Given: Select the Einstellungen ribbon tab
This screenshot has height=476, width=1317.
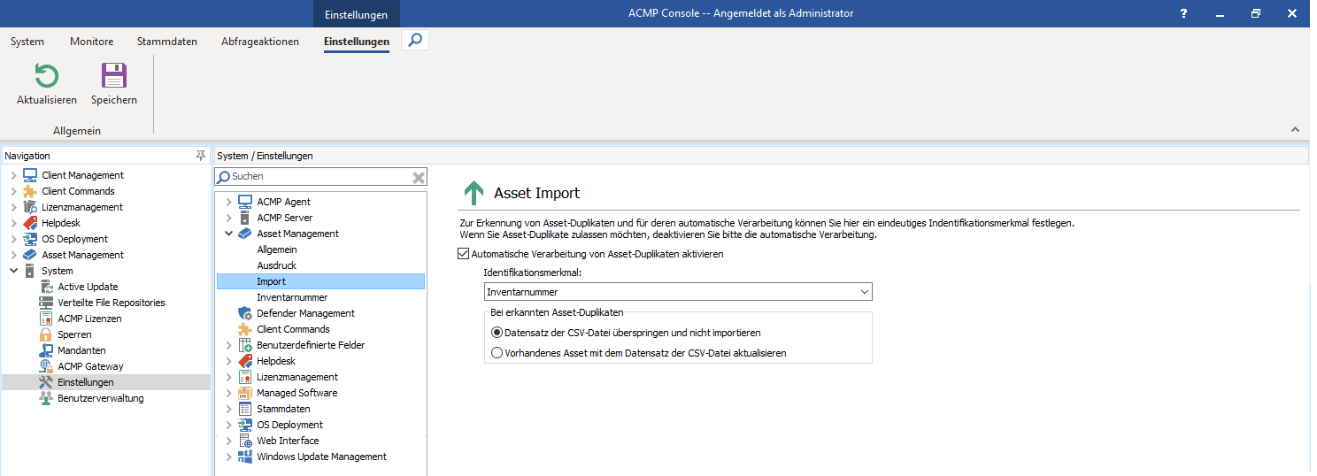Looking at the screenshot, I should pos(357,42).
